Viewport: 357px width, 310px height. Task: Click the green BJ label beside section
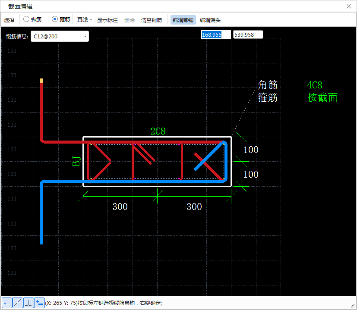[76, 161]
